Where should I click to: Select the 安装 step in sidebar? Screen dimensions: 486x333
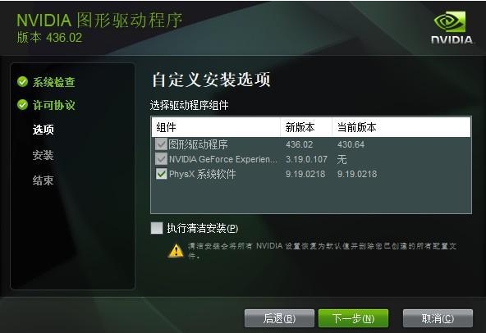[43, 155]
